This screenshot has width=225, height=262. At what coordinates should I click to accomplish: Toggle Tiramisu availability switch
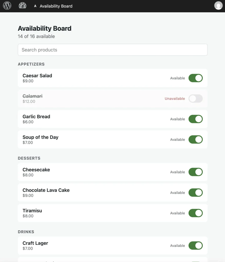tap(195, 213)
